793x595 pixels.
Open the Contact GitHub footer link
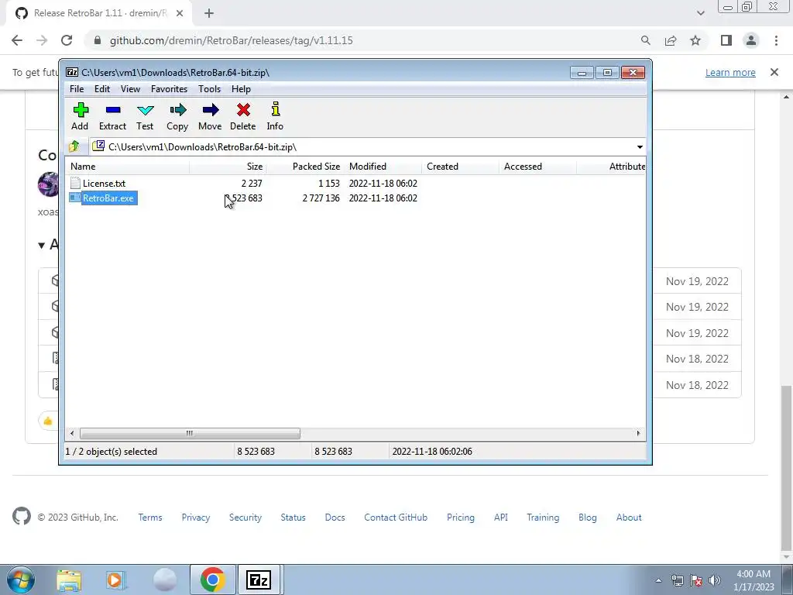(x=396, y=517)
